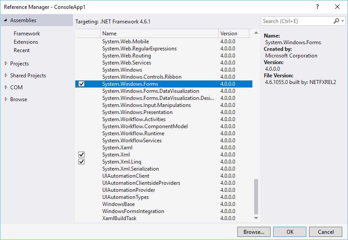Screen dimensions: 348x240
Task: Expand the Browse section
Action: point(6,99)
